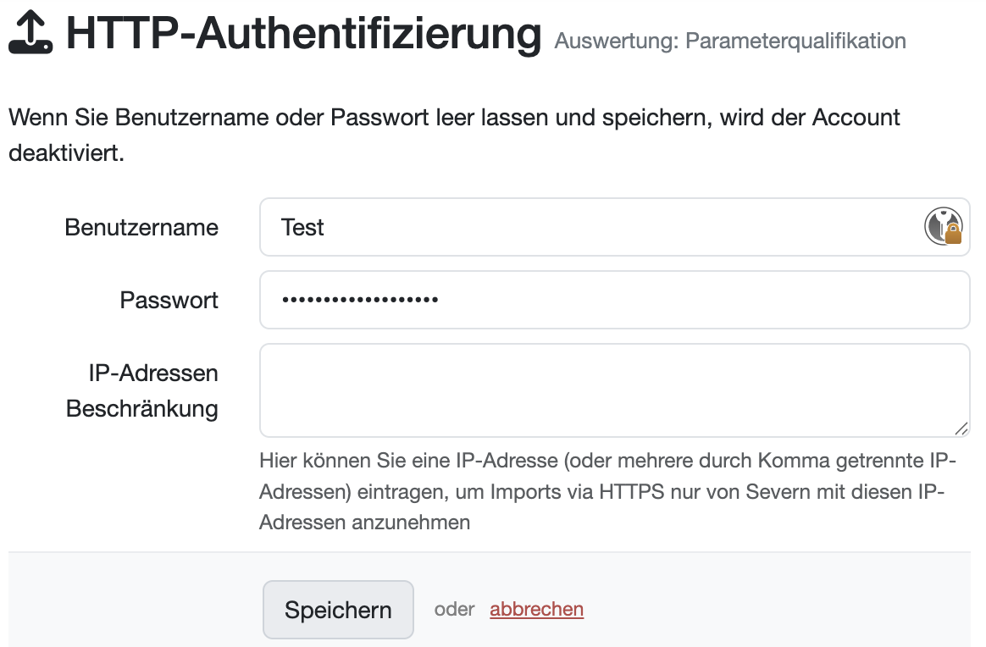Click the word 'deaktiviert.' in the notice
Viewport: 986px width, 647px height.
click(66, 153)
